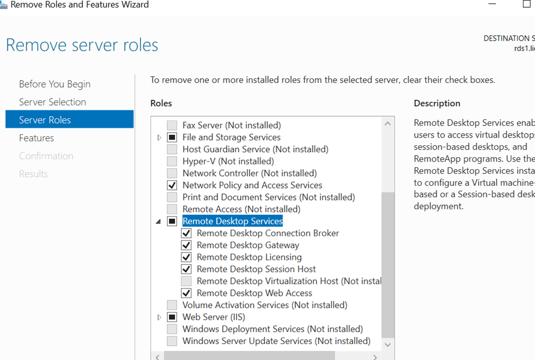The width and height of the screenshot is (535, 360).
Task: Uncheck Remote Desktop Licensing
Action: [187, 257]
